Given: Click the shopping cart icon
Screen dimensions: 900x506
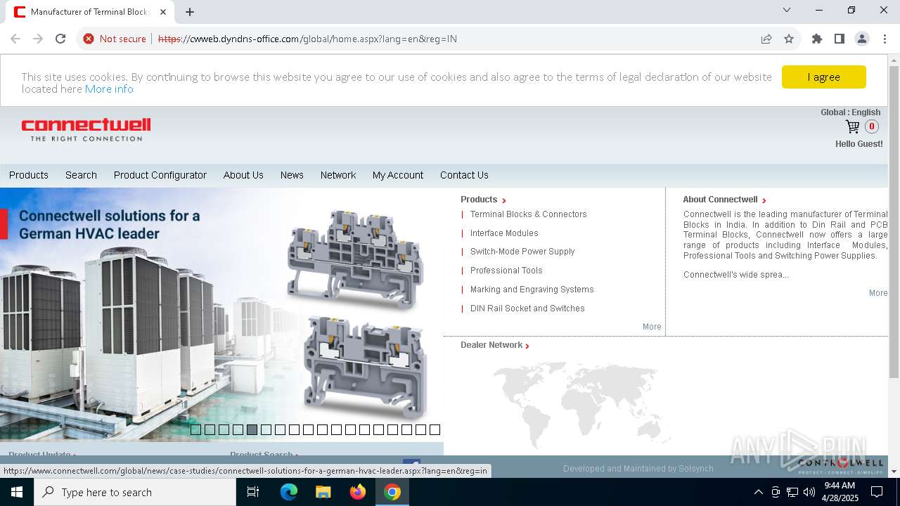Looking at the screenshot, I should click(852, 126).
